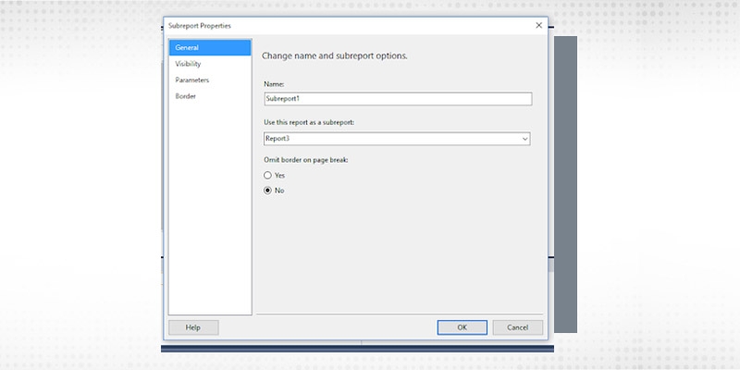Click the "Use this report as a subreport" label
This screenshot has width=740, height=370.
[308, 123]
